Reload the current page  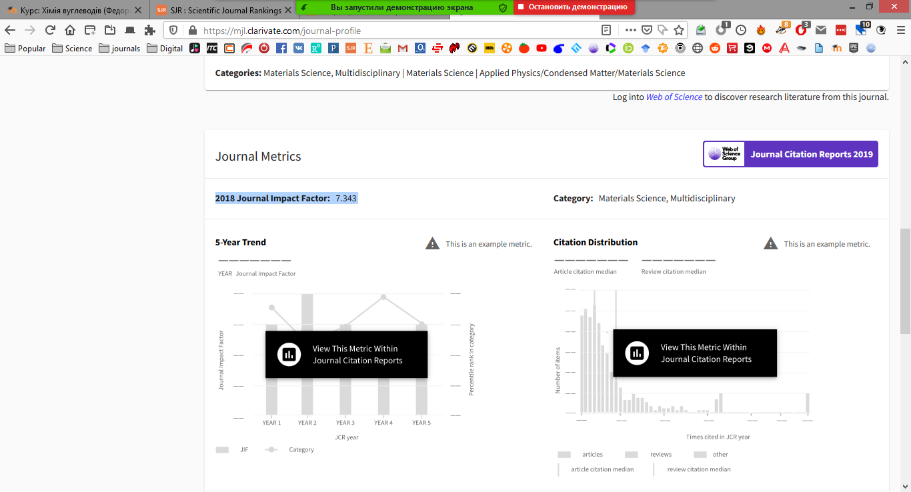[x=50, y=30]
